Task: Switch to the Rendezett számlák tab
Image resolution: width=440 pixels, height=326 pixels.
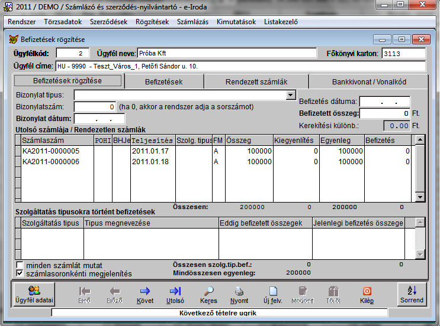Action: pos(256,81)
